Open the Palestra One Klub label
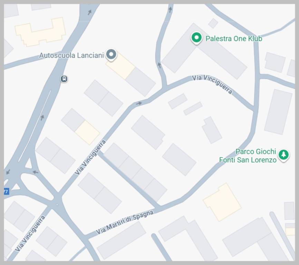Viewport: 299px width, 265px height. tap(234, 39)
